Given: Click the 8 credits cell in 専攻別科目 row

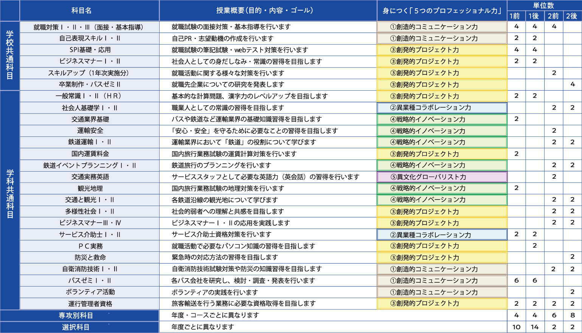Looking at the screenshot, I should click(x=572, y=315).
